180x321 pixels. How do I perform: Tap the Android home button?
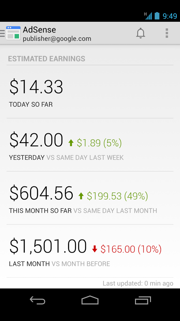coord(90,300)
